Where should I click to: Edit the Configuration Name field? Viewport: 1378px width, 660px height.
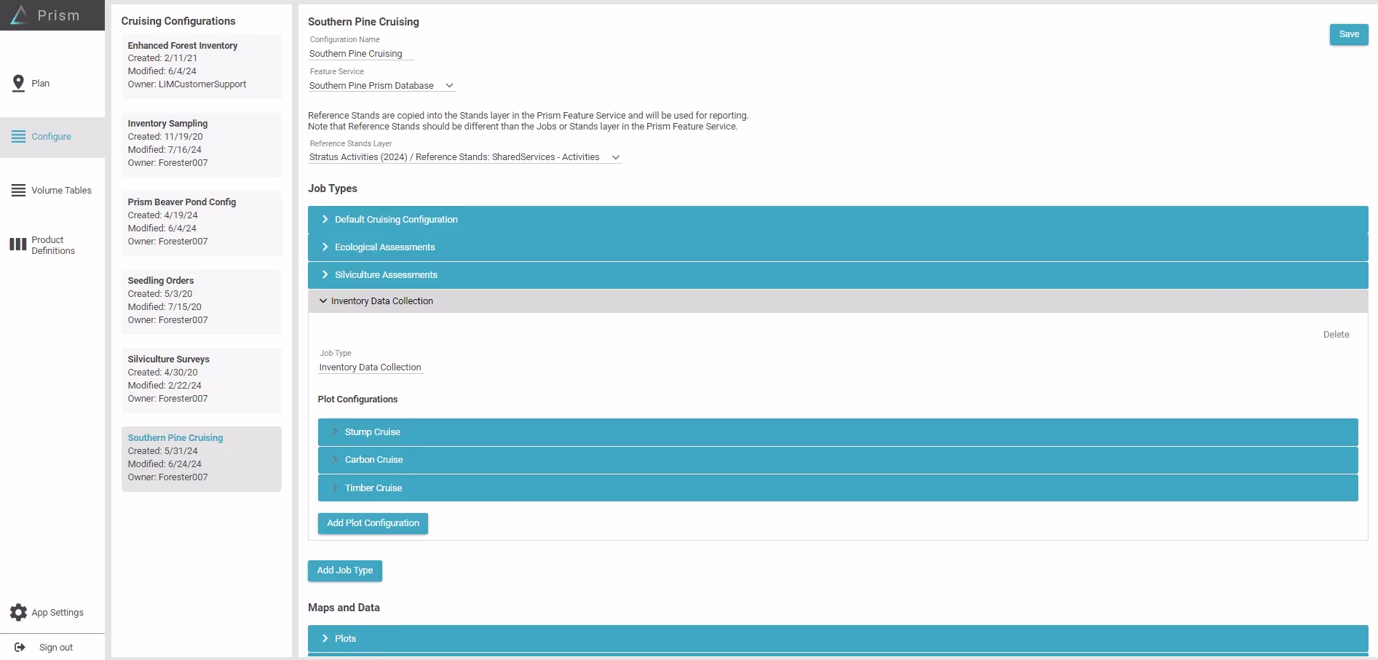(361, 54)
